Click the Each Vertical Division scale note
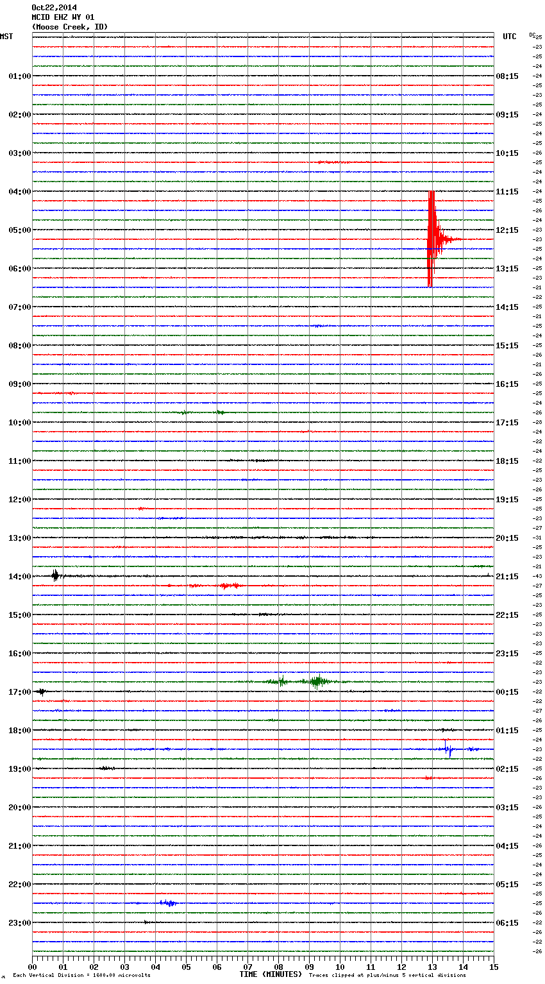 (x=81, y=975)
